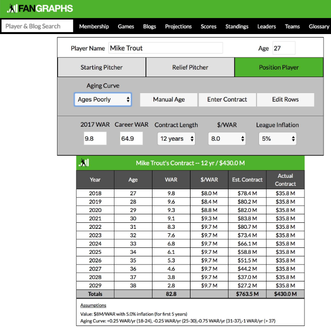
Task: Click the $37.0 M estimated contract cell
Action: (247, 277)
